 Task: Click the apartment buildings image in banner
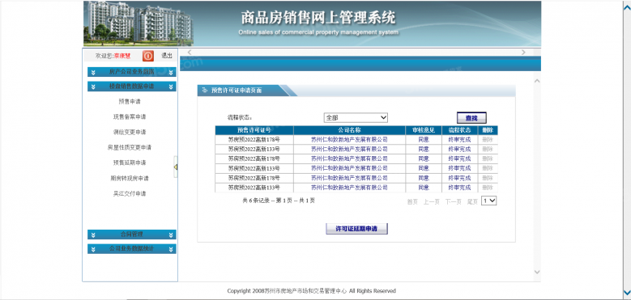point(139,23)
